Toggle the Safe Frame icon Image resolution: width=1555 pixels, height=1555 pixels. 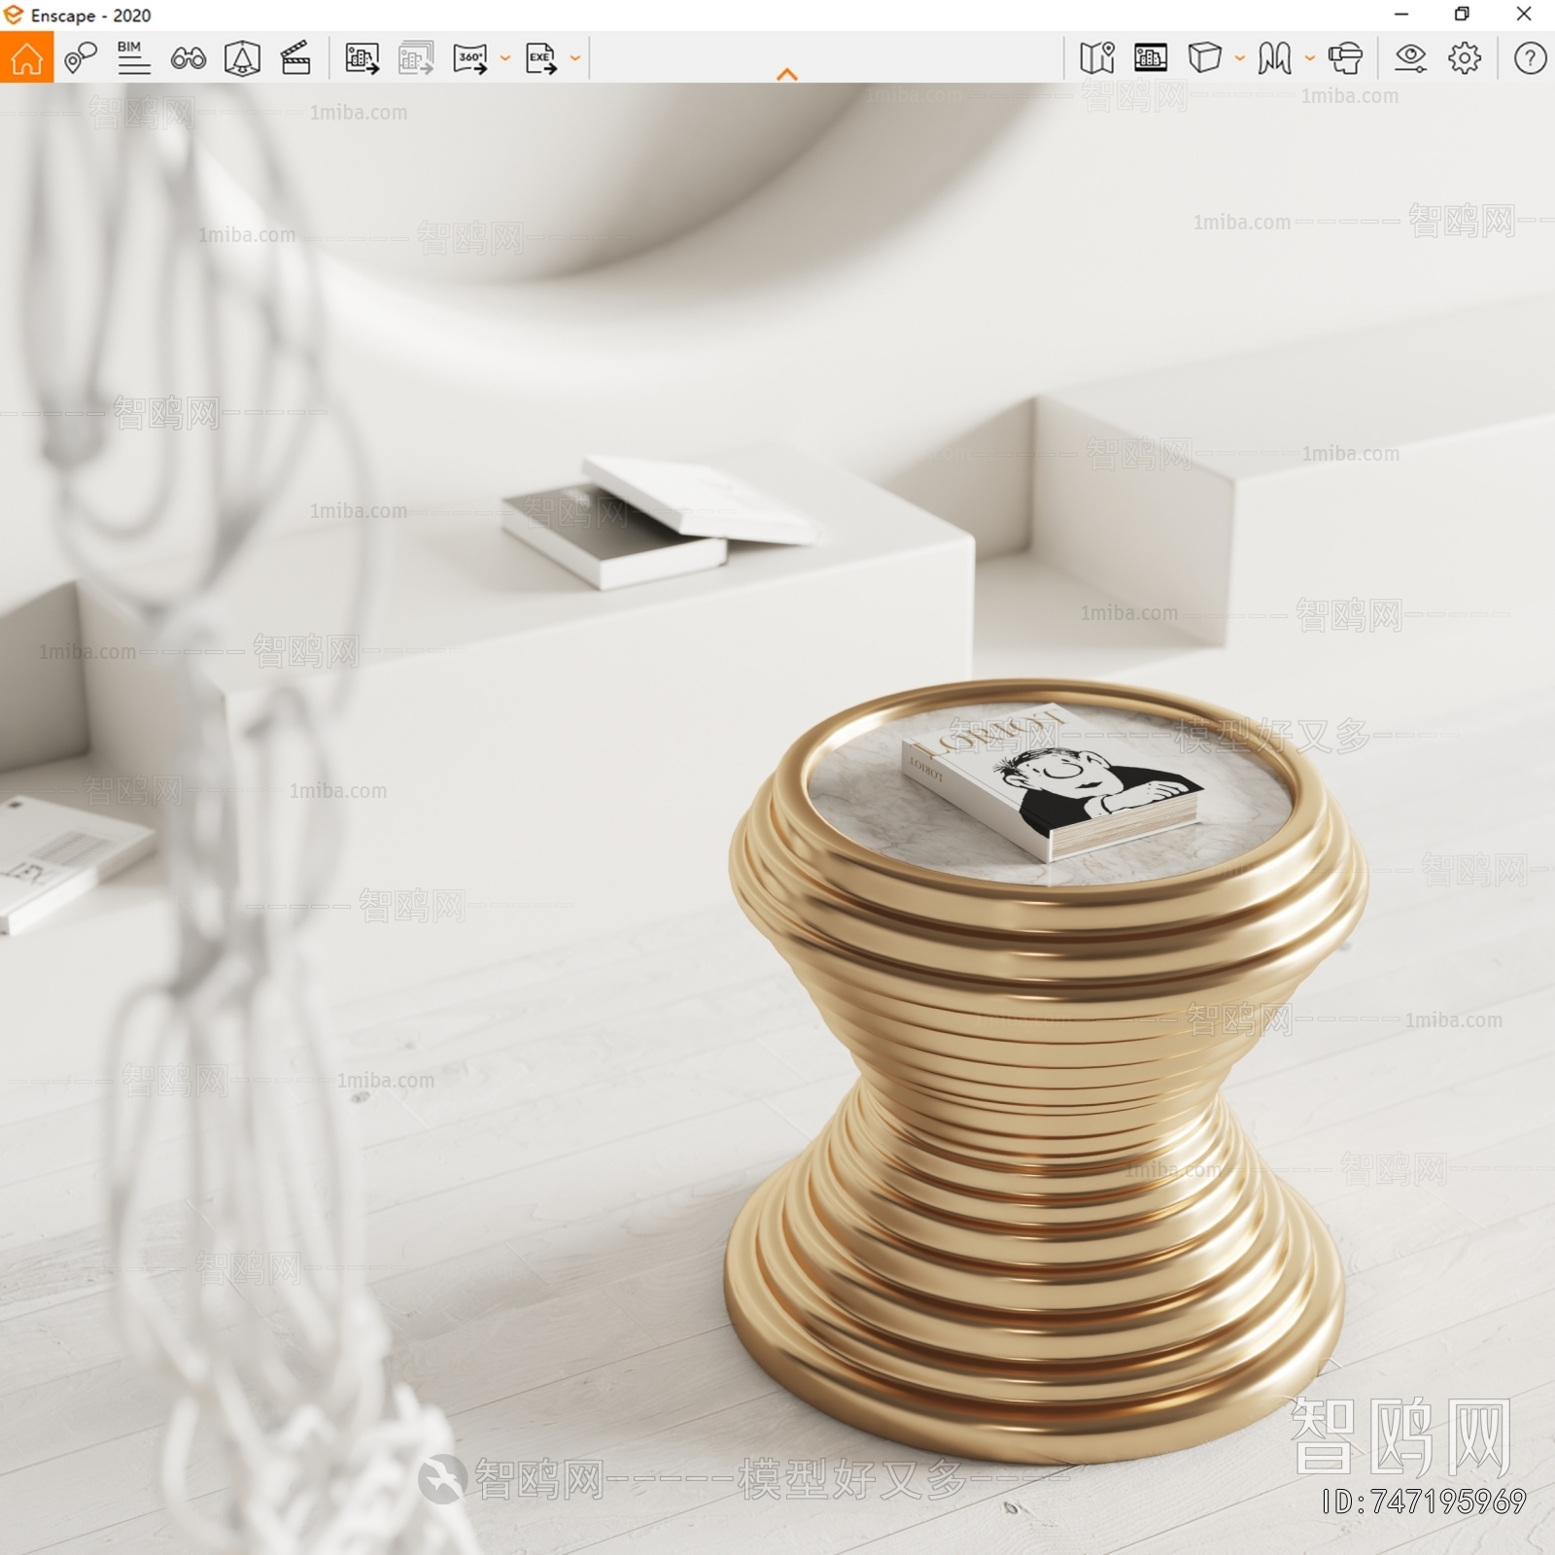242,58
